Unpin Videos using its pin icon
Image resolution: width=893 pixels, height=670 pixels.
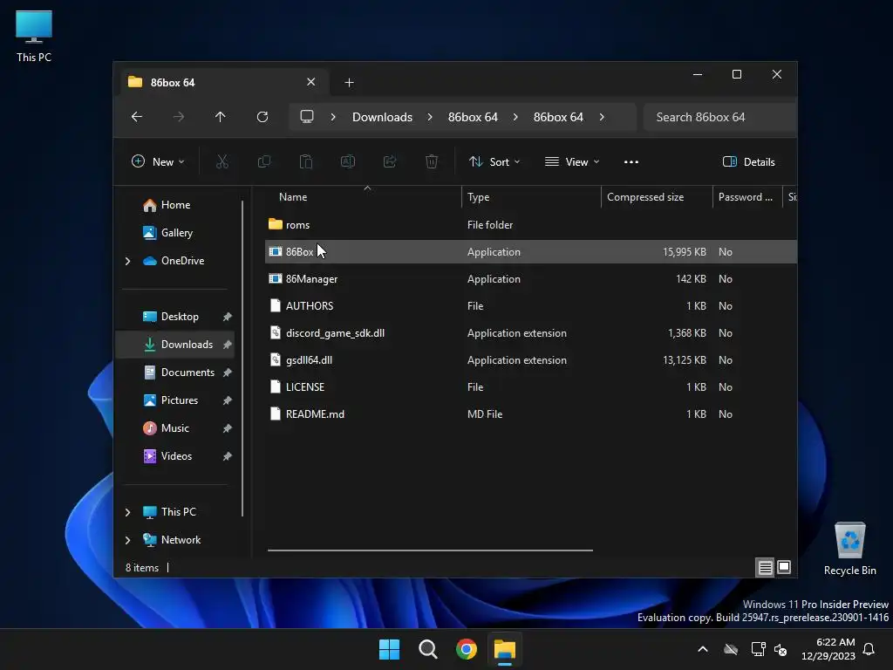click(228, 456)
